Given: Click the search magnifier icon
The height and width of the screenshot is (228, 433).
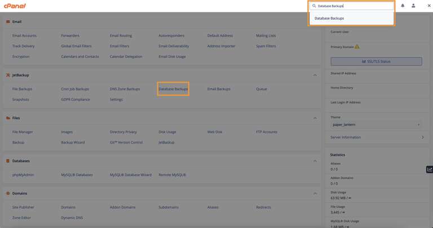Looking at the screenshot, I should pyautogui.click(x=314, y=6).
